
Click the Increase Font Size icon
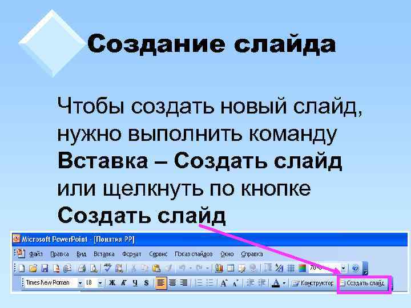(224, 283)
